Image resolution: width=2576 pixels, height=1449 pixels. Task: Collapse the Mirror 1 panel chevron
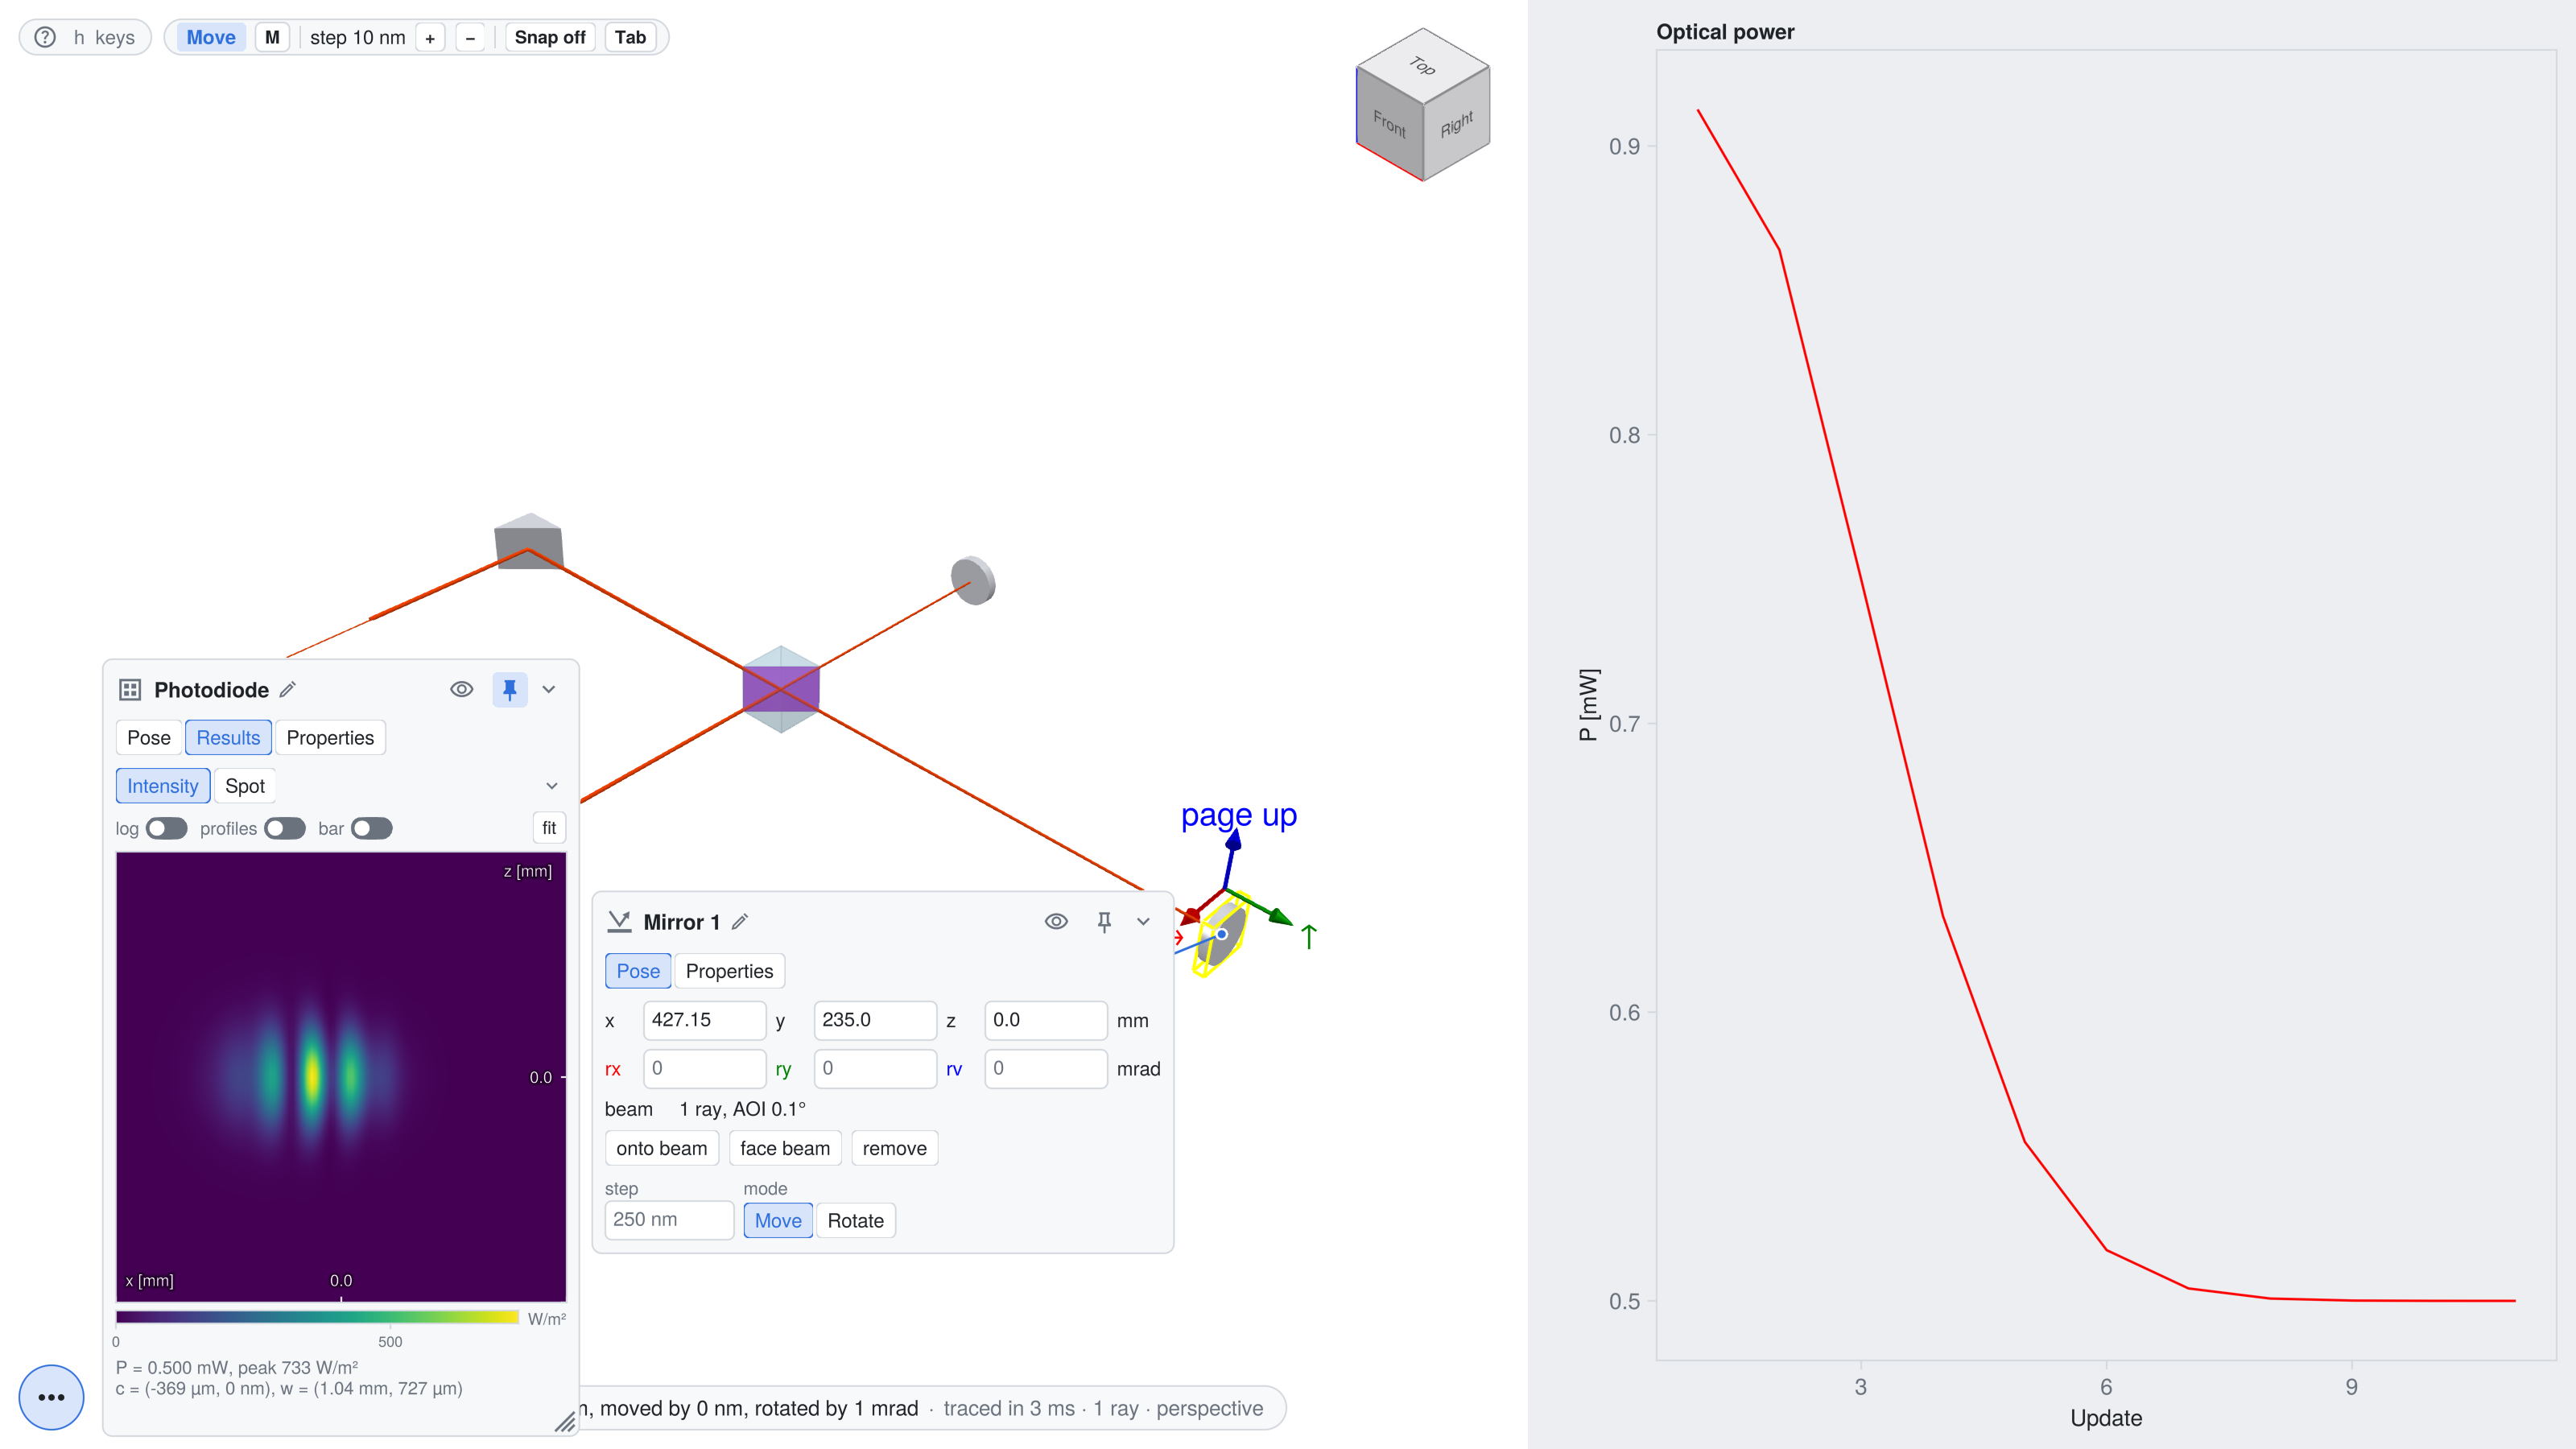pos(1143,921)
